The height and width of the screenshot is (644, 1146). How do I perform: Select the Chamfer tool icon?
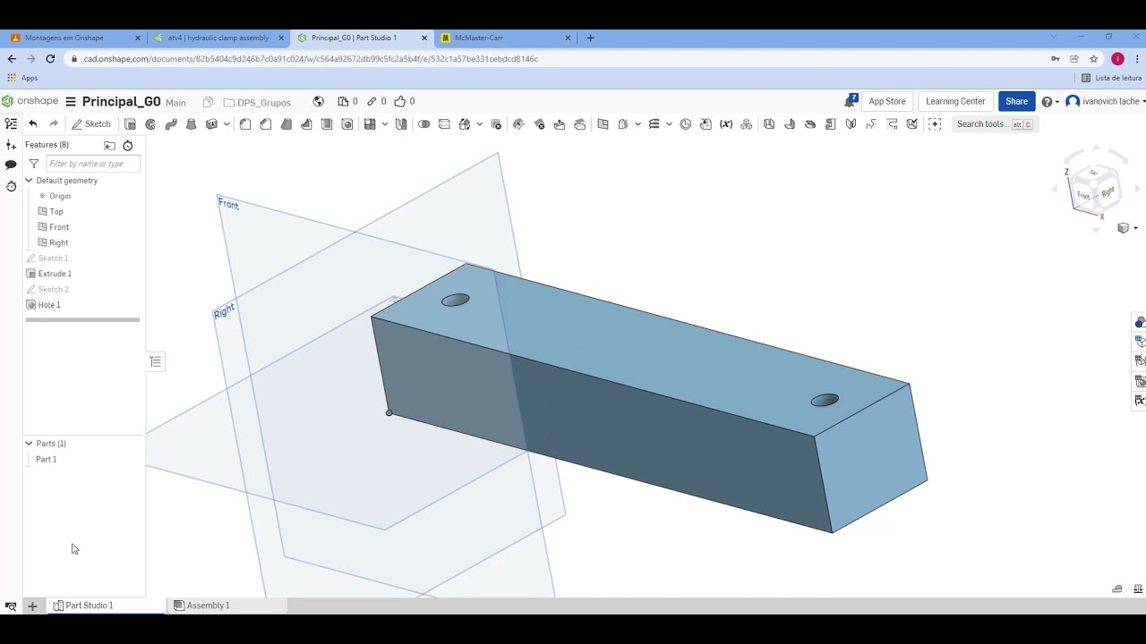[266, 124]
